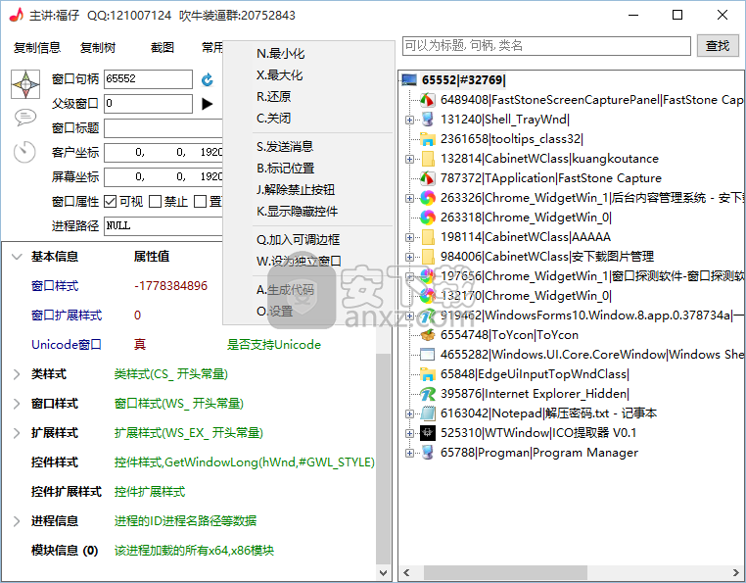The height and width of the screenshot is (583, 746).
Task: Choose R.还原 from the menu
Action: point(308,96)
